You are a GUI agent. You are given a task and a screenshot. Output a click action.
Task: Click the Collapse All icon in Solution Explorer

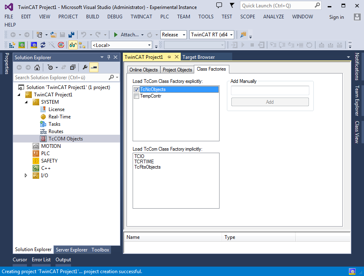coord(73,68)
